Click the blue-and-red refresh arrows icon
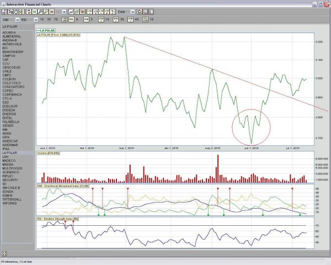The height and width of the screenshot is (265, 331). click(29, 12)
